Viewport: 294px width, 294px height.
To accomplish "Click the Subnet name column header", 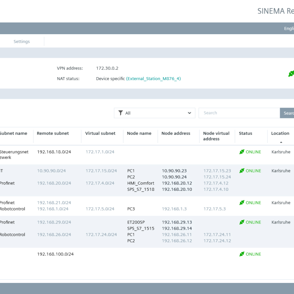I will (13, 133).
